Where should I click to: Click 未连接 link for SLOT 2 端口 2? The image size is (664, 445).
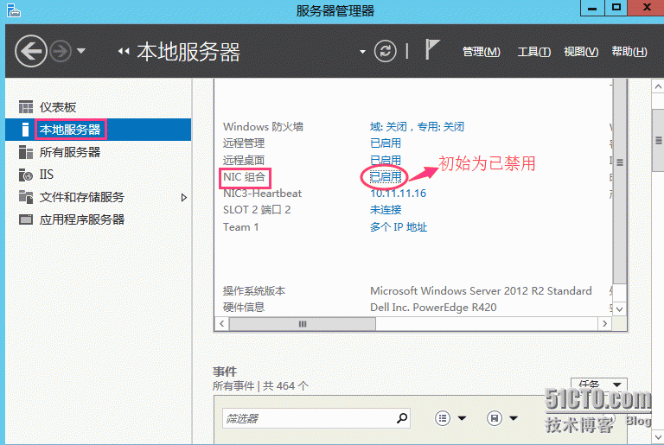pos(386,210)
